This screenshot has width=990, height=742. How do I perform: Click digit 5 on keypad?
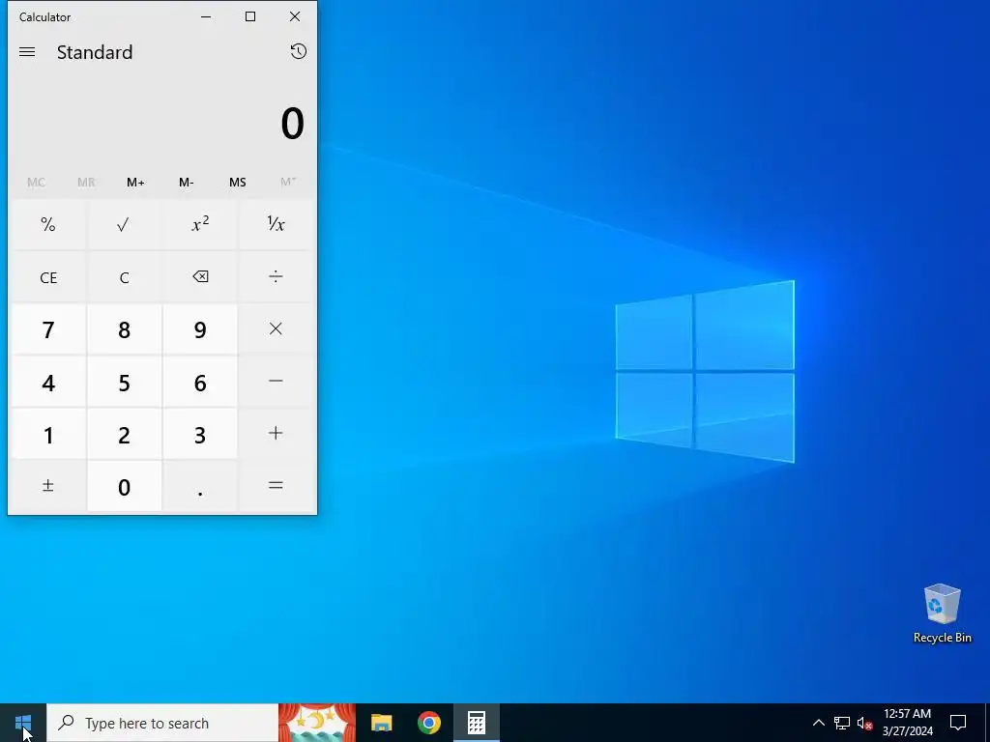(124, 381)
